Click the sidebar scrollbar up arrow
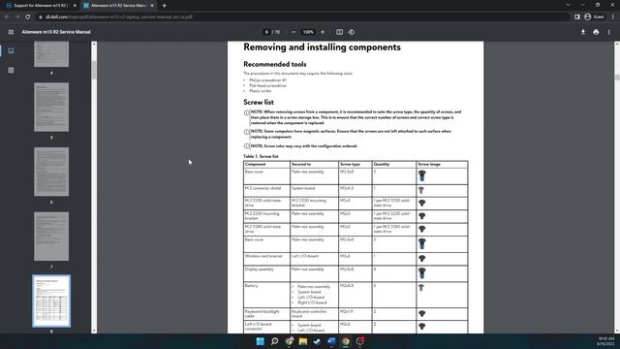Screen dimensions: 620x349 click(94, 44)
